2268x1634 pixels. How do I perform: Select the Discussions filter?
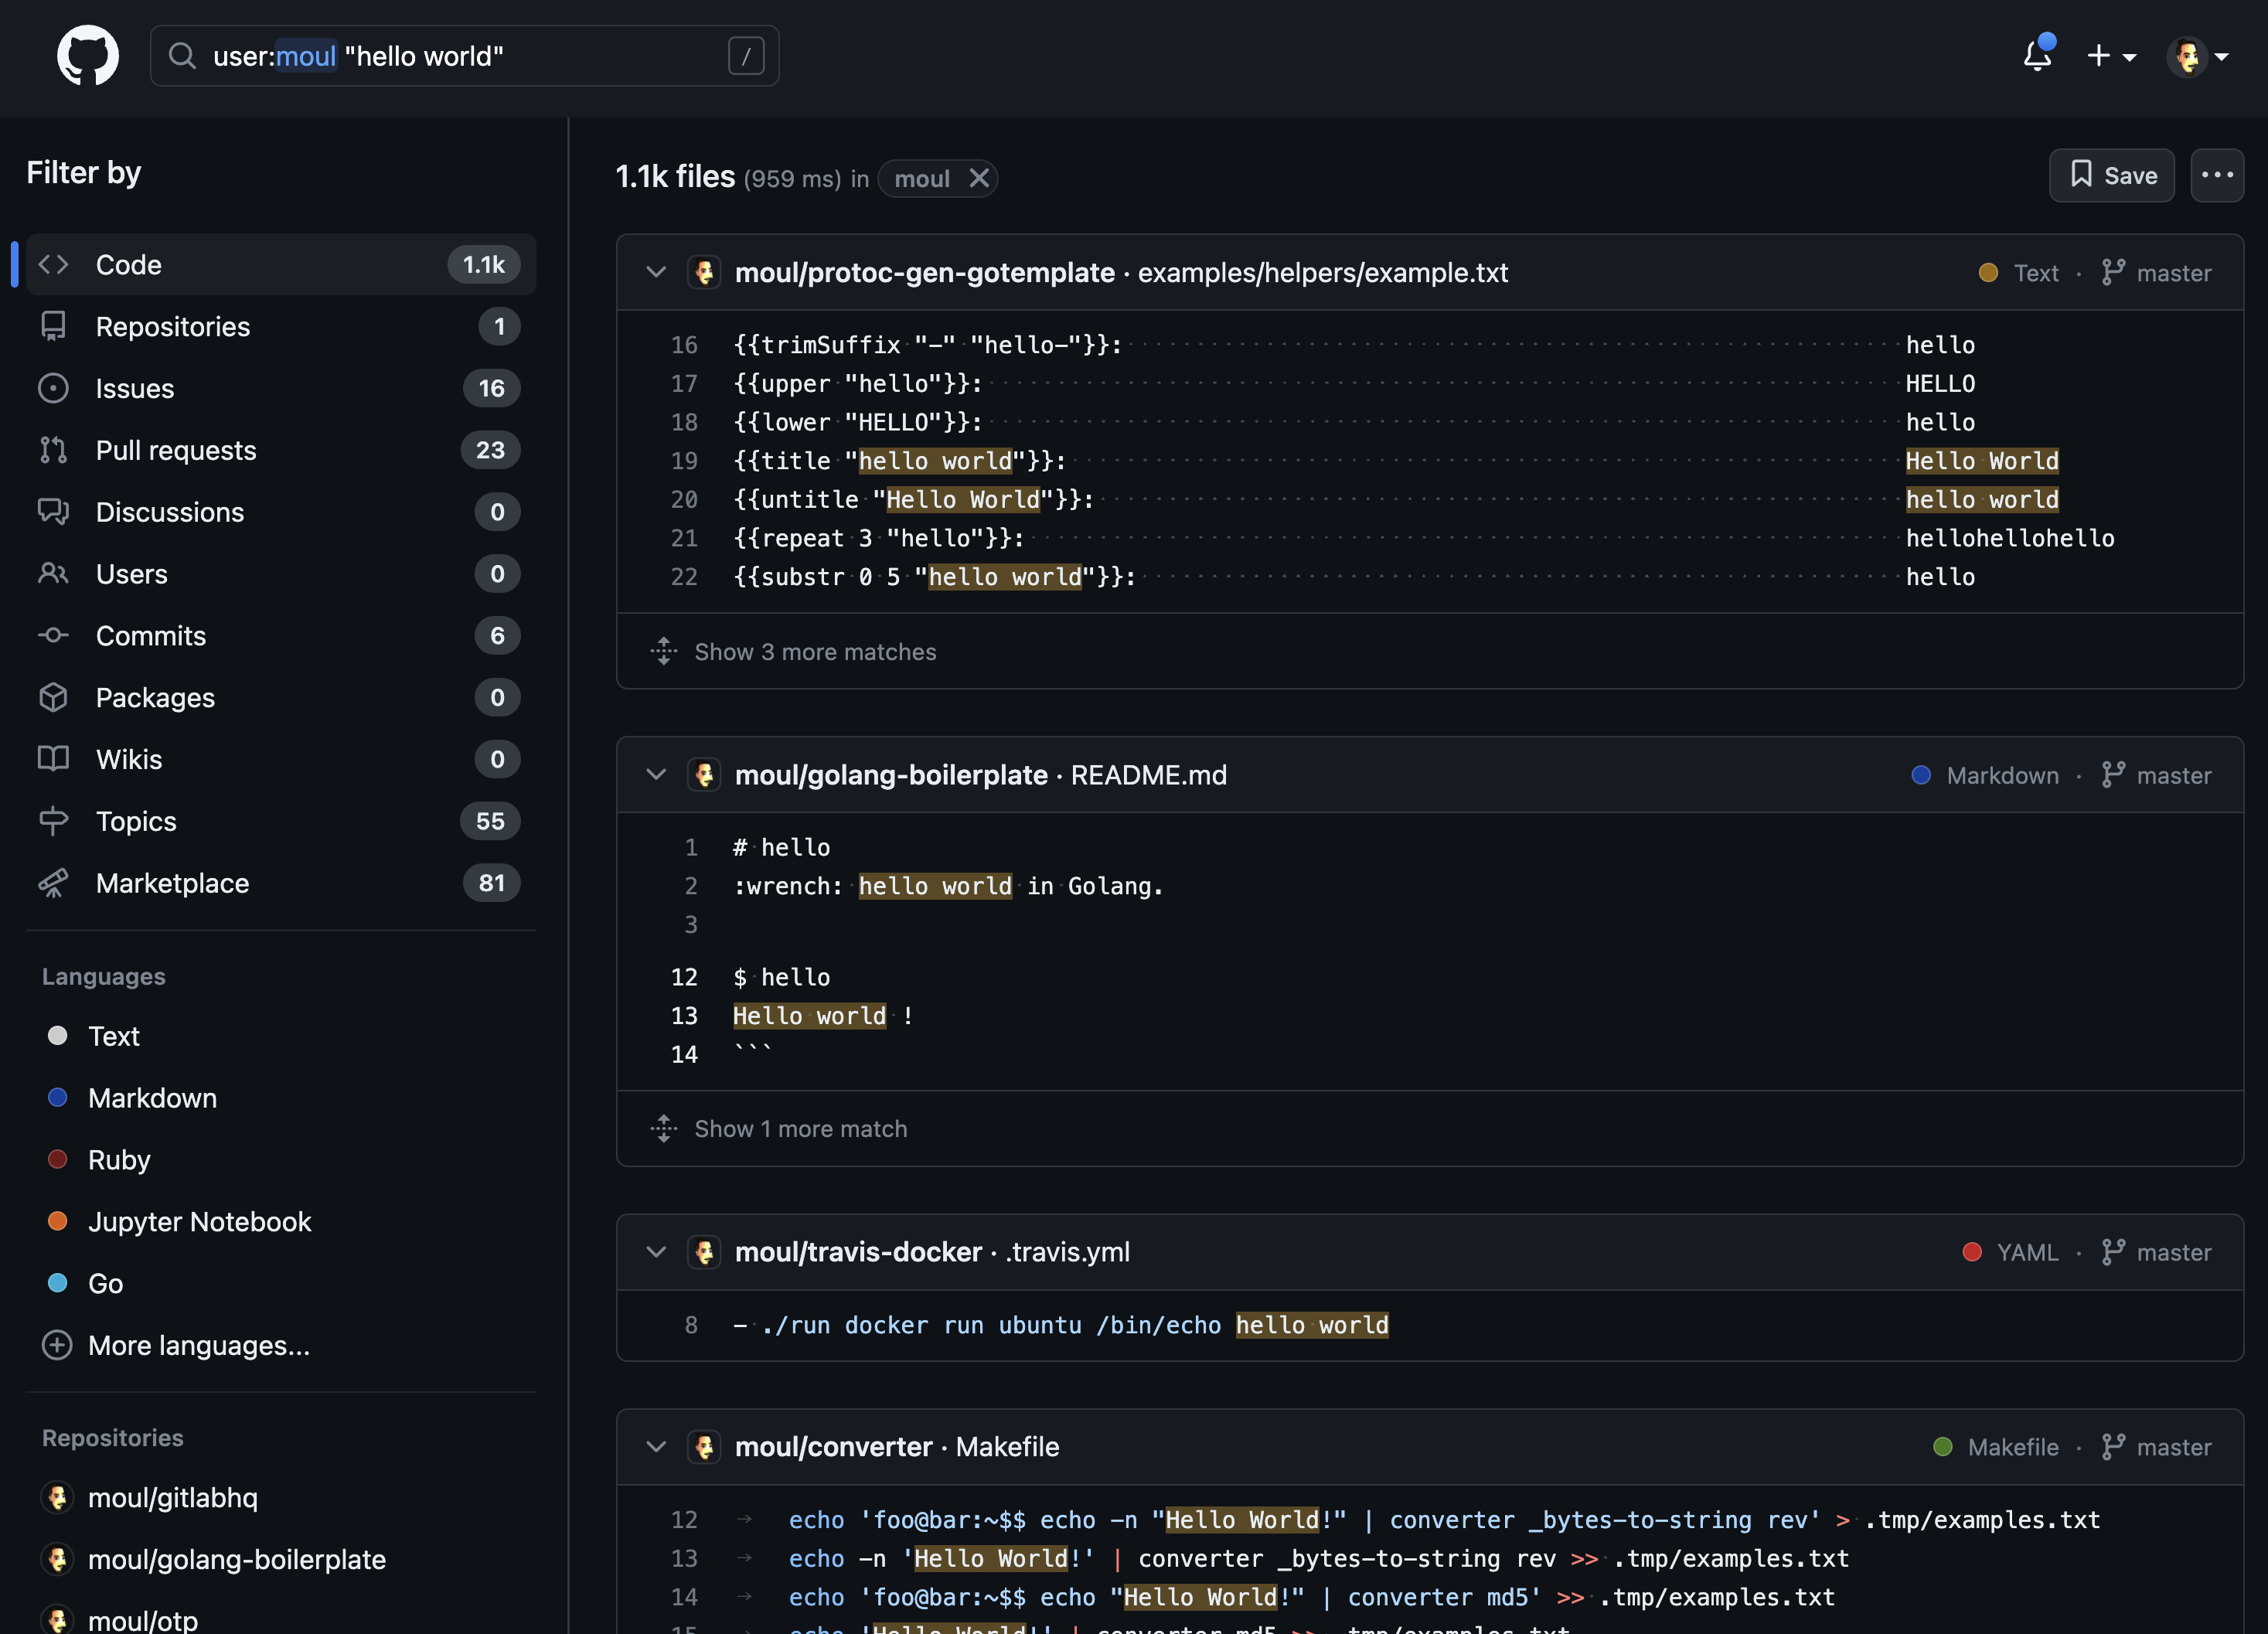coord(281,512)
